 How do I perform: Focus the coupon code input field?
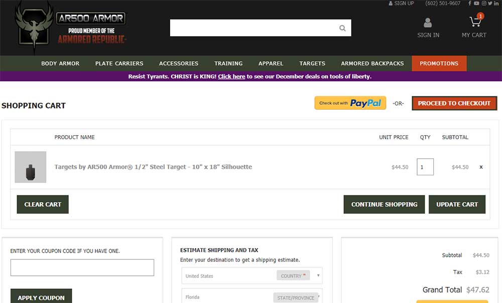(82, 268)
